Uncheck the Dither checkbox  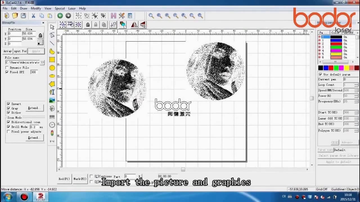click(8, 113)
